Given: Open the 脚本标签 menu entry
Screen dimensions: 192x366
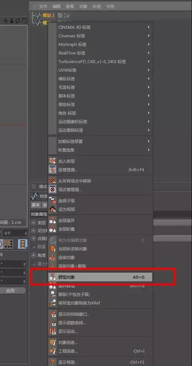Looking at the screenshot, I should (100, 96).
